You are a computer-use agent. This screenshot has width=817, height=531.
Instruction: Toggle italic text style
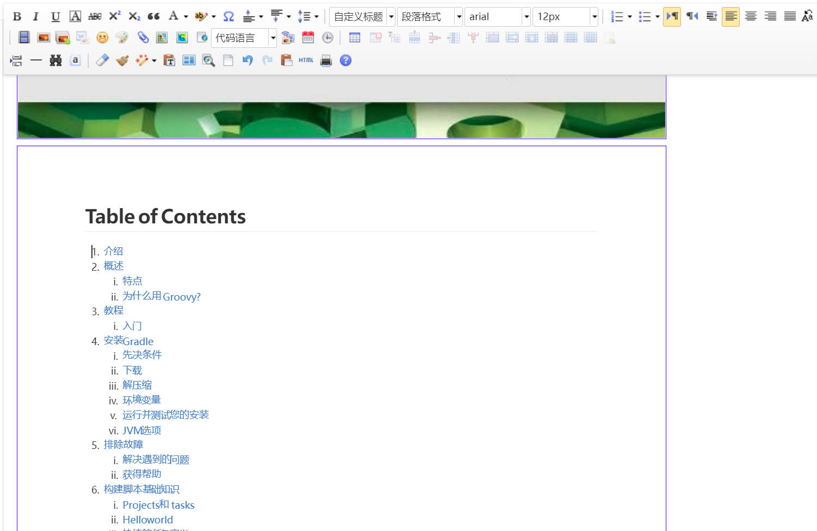click(36, 16)
